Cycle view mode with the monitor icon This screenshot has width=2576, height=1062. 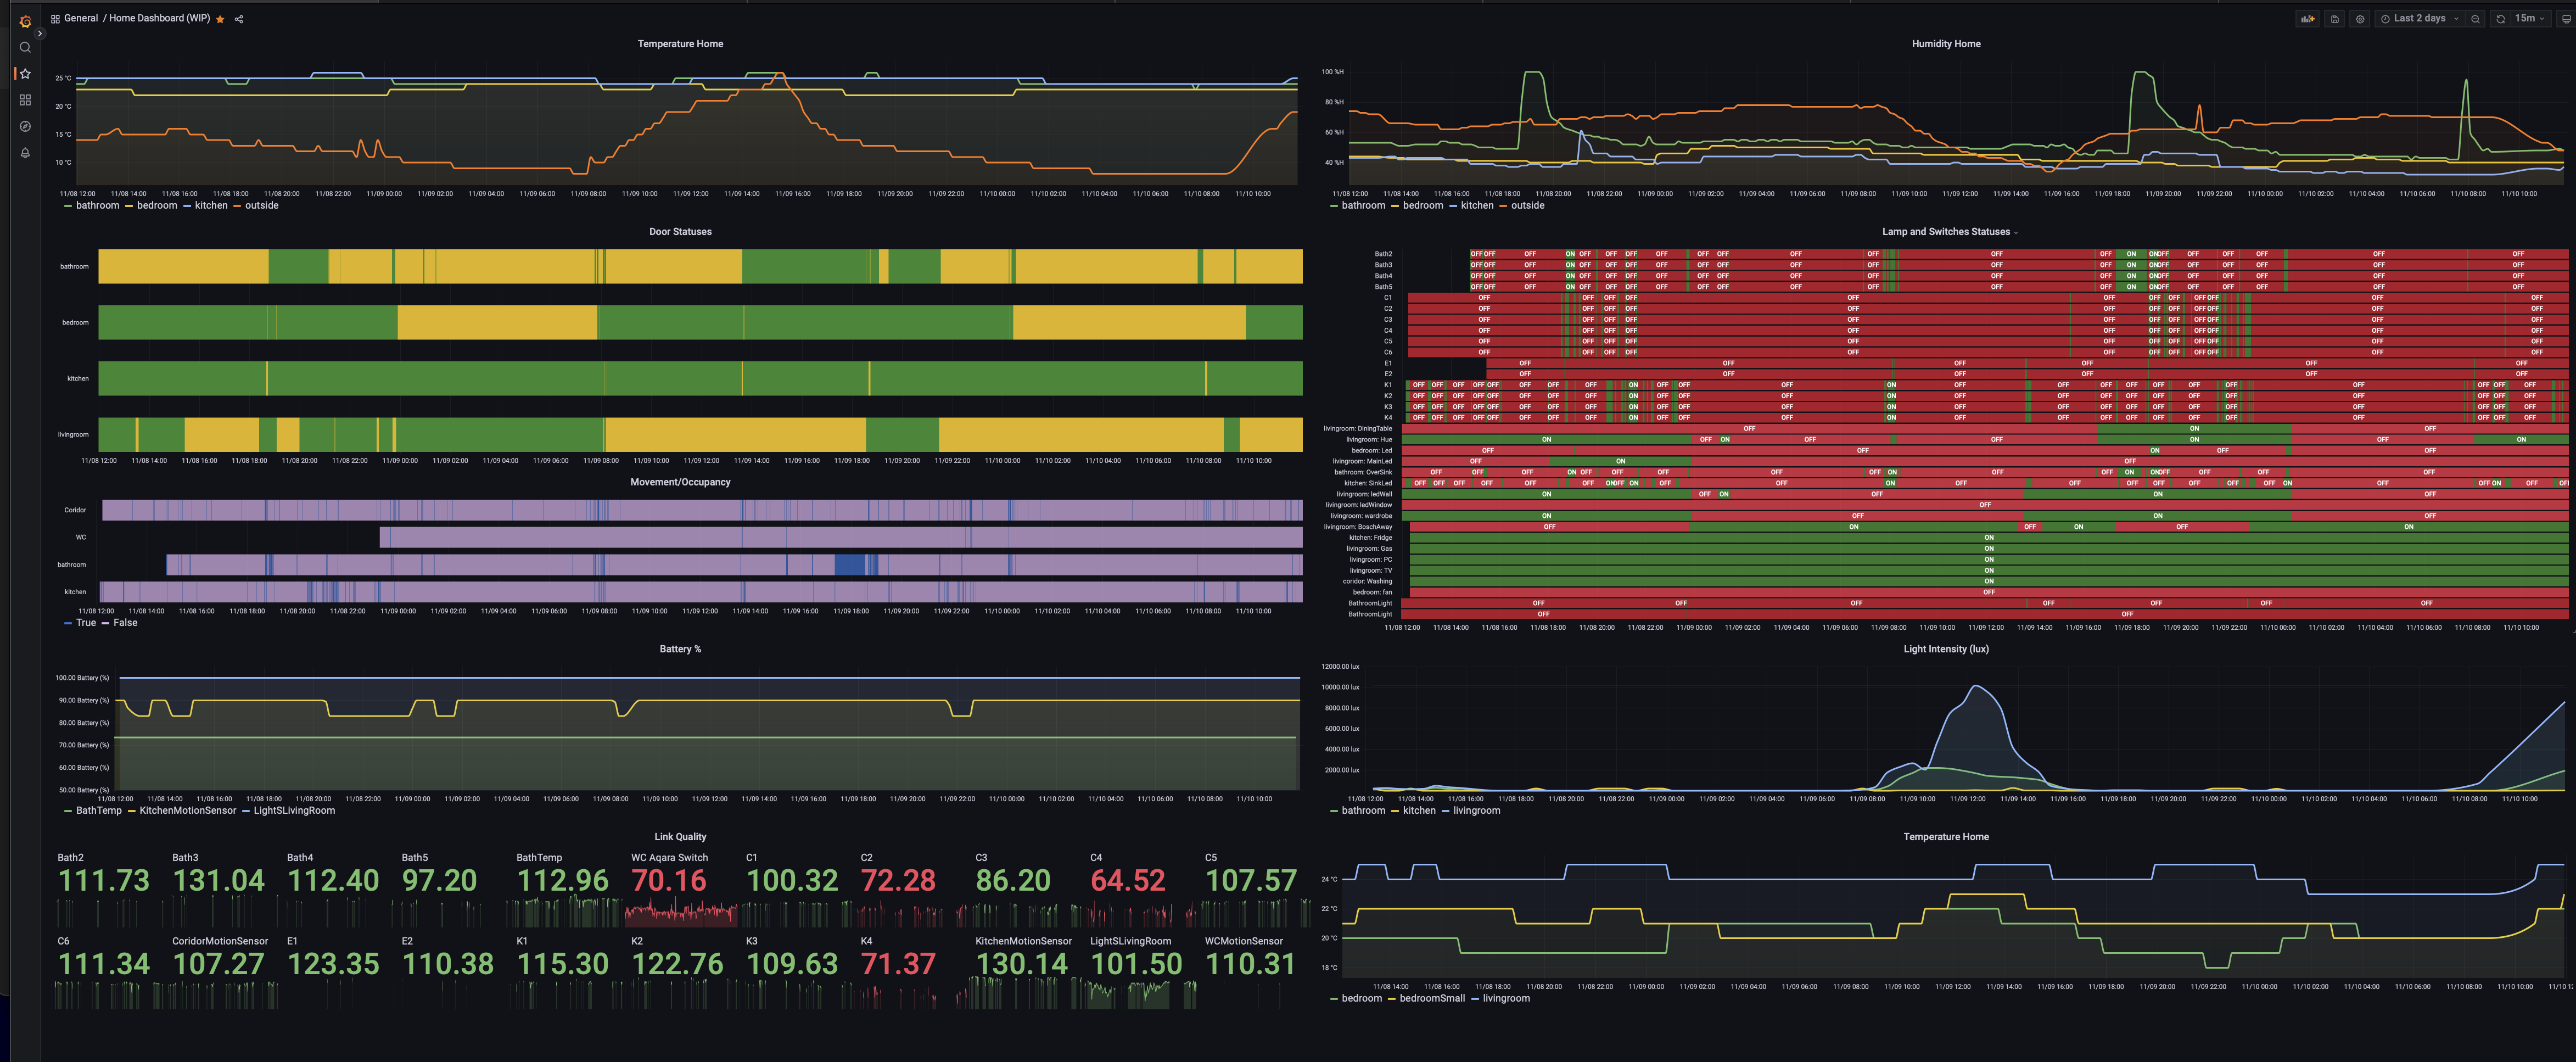(x=2565, y=18)
